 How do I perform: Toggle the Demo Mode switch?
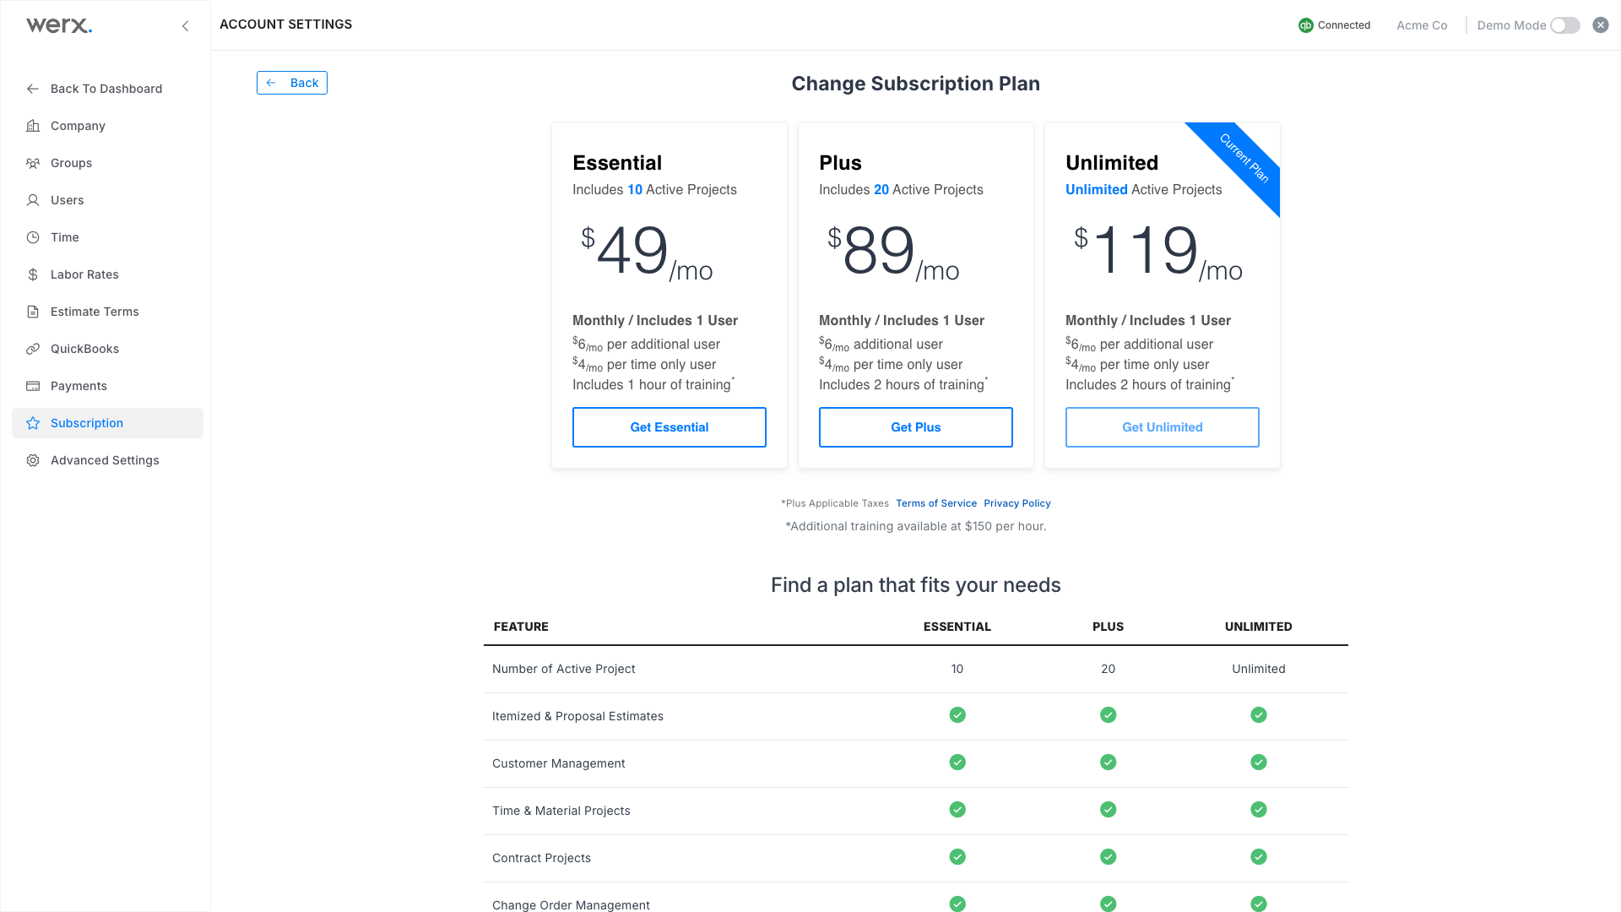(1565, 25)
